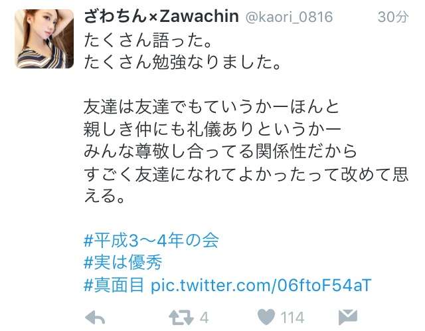Open the #真面目 hashtag
425x331 pixels.
[x=114, y=285]
